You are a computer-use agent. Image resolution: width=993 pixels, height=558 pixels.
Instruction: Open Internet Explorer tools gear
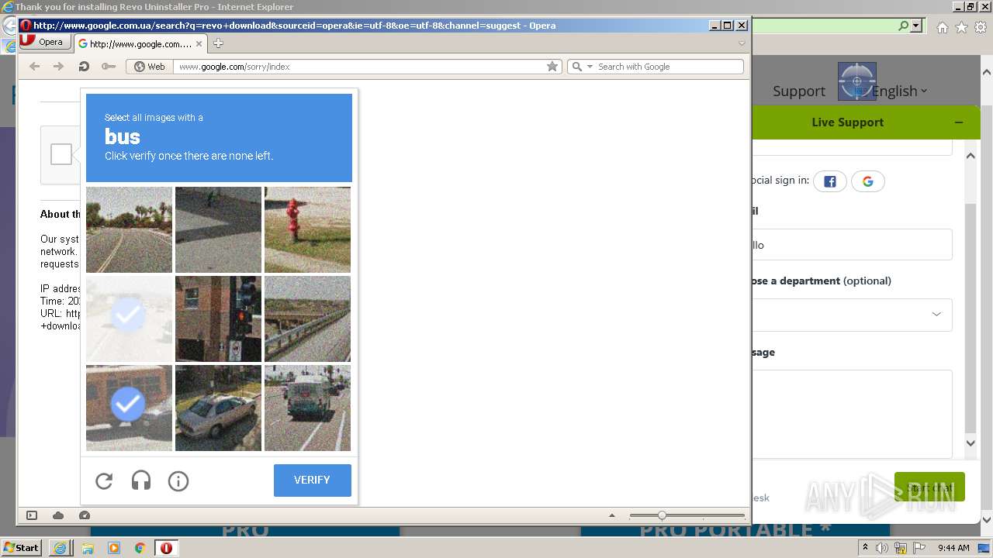pos(981,28)
